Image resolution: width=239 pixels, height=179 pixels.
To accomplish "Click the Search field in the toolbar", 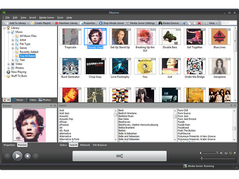I will [x=229, y=23].
